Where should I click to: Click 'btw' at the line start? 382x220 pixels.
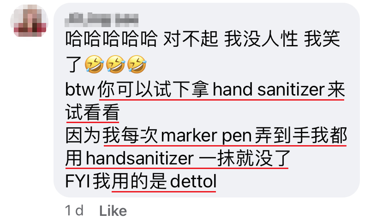pyautogui.click(x=80, y=90)
